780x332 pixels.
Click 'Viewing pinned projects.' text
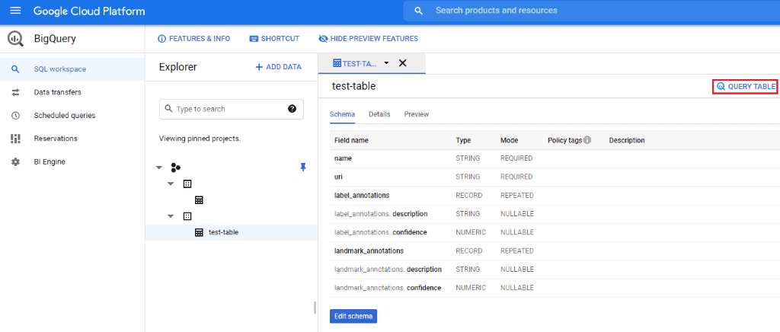pos(200,139)
